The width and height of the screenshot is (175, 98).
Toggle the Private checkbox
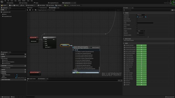point(137,27)
